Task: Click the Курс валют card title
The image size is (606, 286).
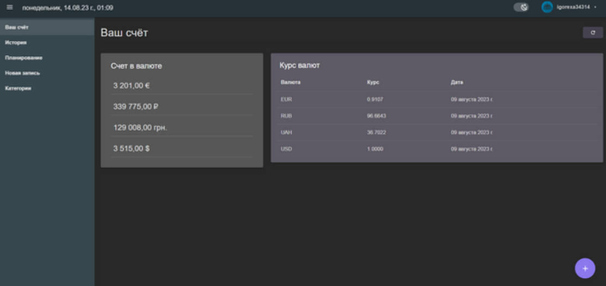Action: coord(300,65)
